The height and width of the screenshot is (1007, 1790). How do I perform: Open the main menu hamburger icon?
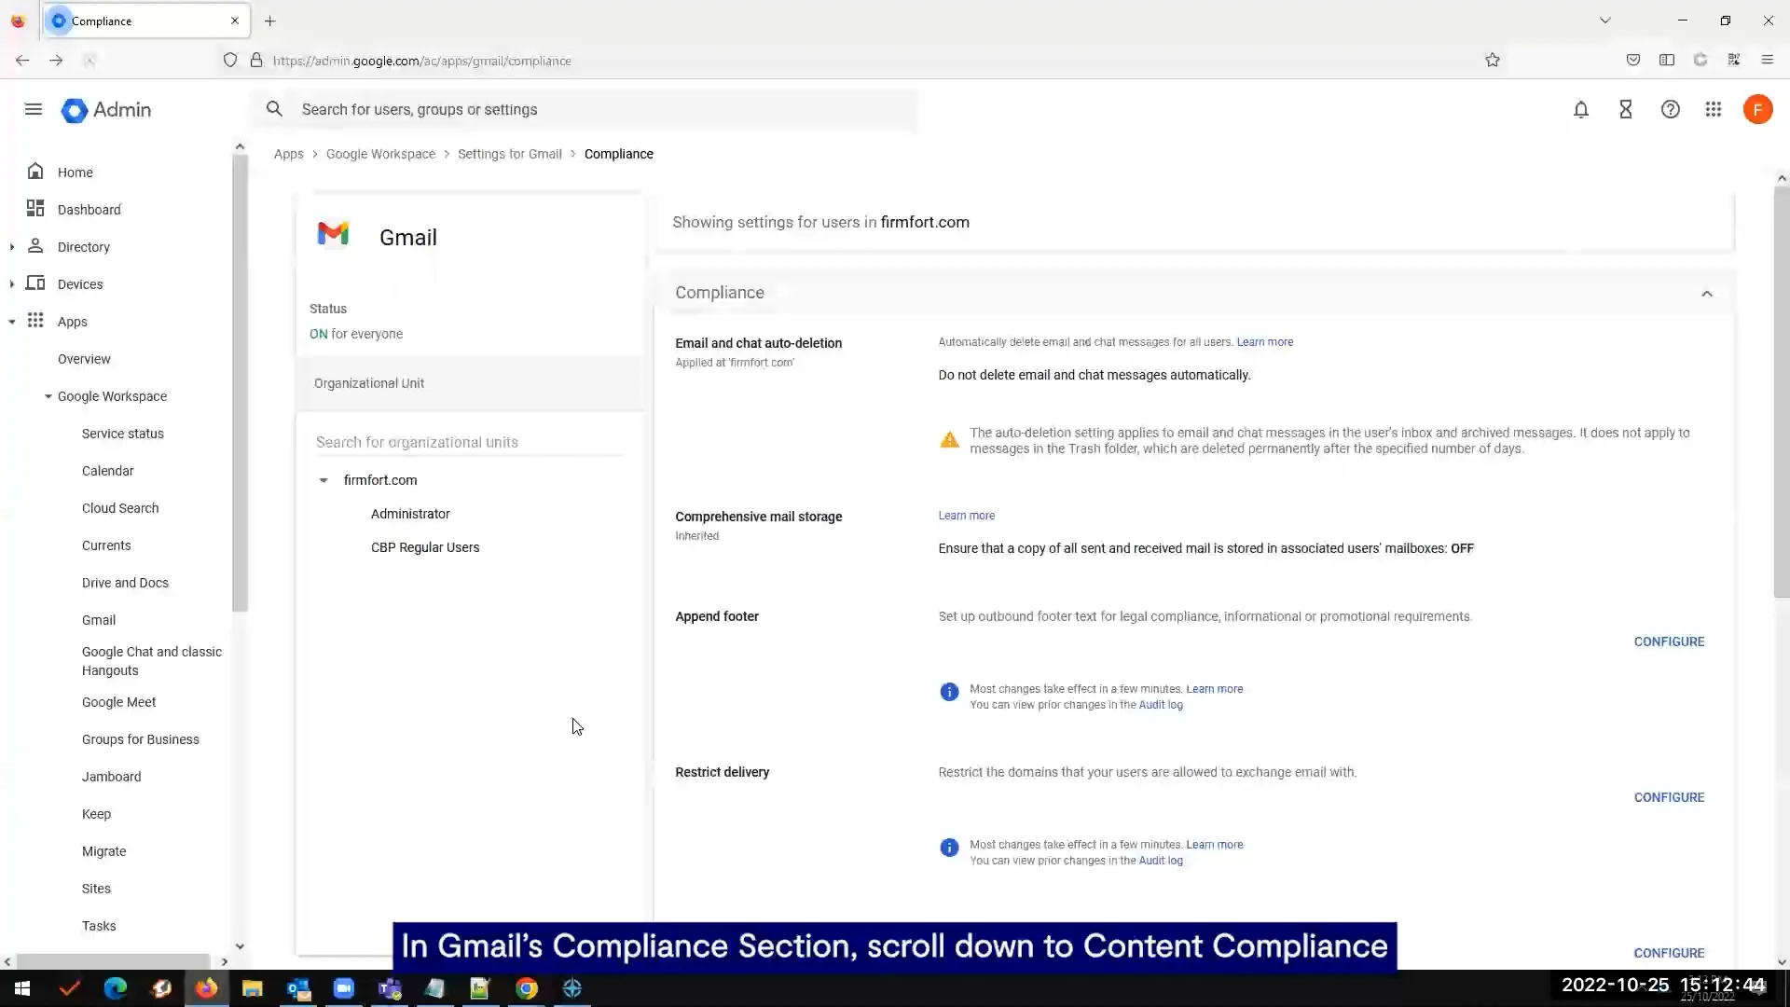[34, 110]
